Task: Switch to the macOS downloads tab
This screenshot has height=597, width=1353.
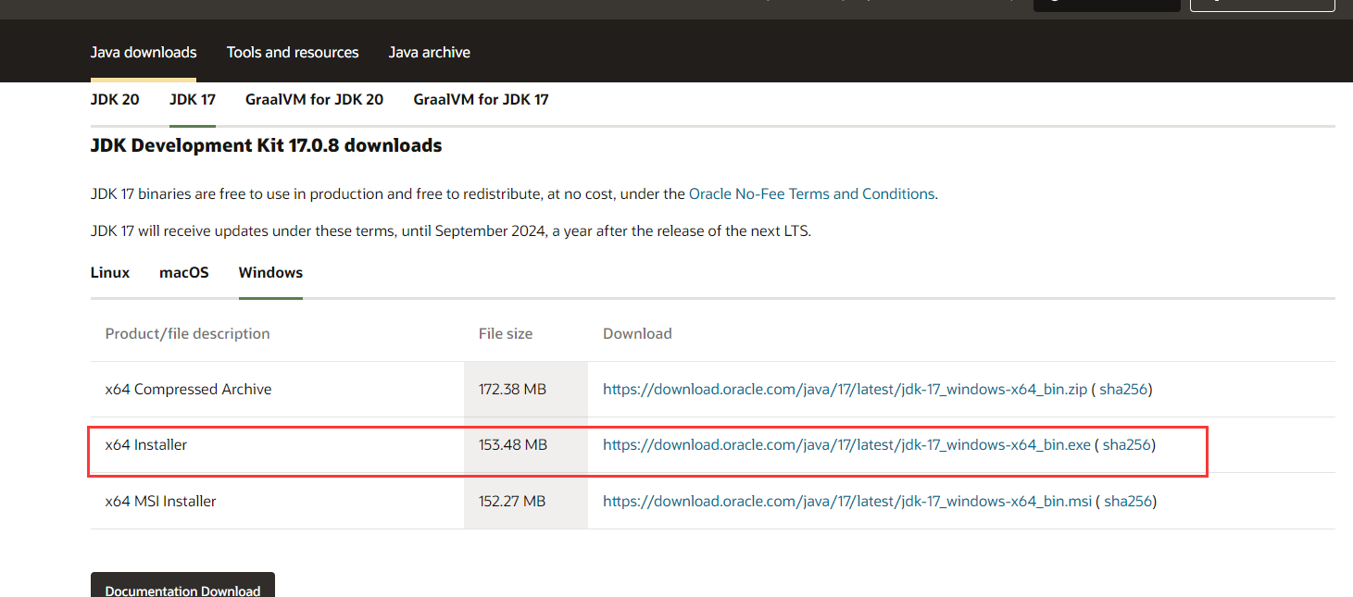Action: (184, 272)
